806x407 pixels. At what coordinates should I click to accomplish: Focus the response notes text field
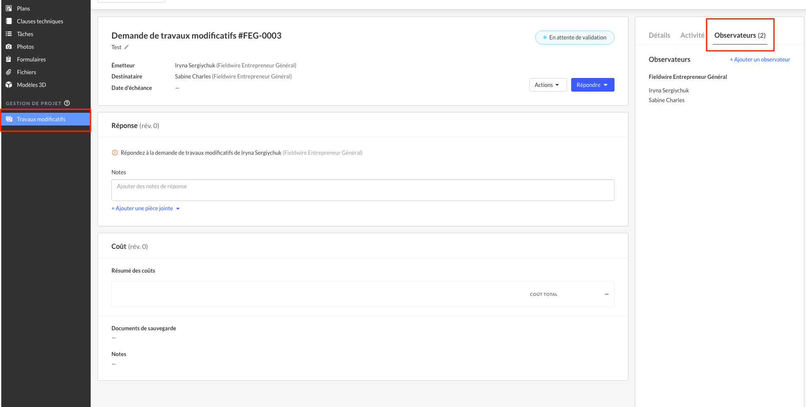363,190
